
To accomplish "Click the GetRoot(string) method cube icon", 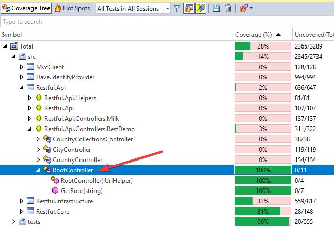I will 55,190.
